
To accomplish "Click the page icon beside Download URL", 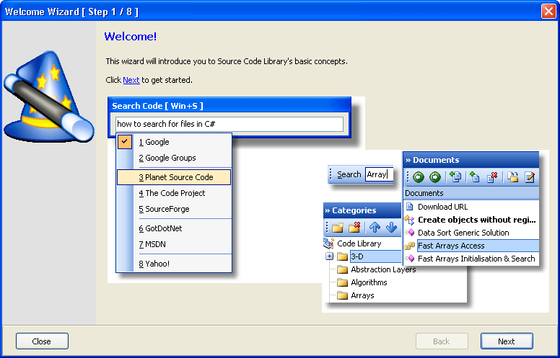I will tap(410, 207).
